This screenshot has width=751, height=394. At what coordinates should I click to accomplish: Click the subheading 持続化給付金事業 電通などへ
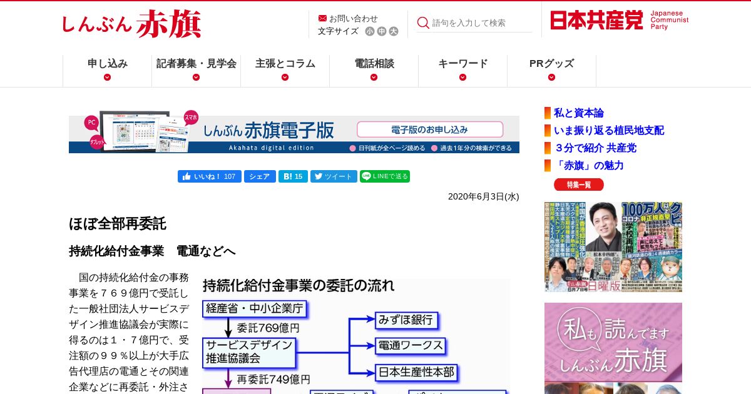[x=152, y=251]
